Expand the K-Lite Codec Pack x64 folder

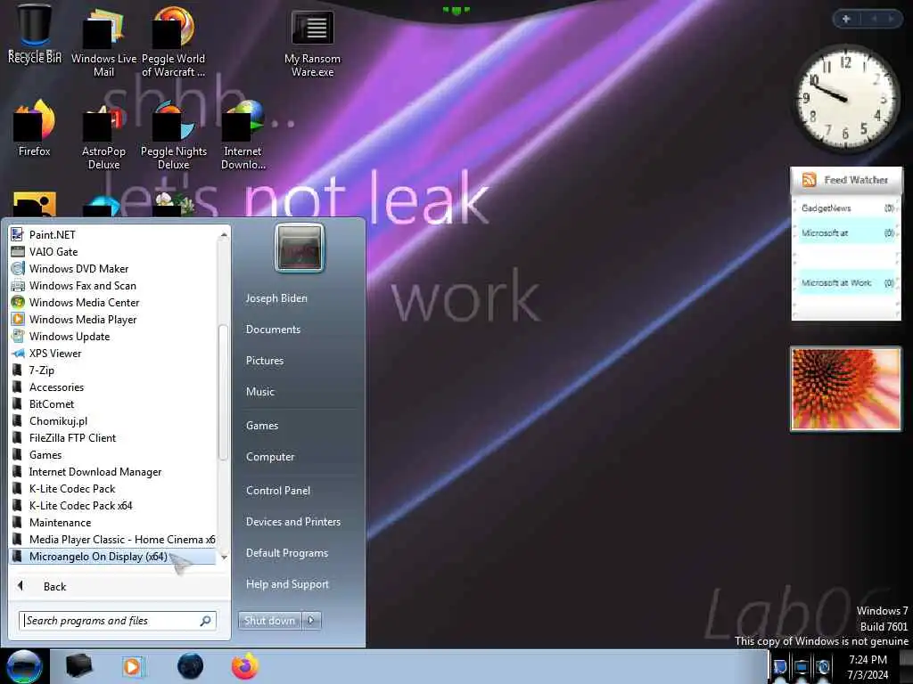coord(113,506)
